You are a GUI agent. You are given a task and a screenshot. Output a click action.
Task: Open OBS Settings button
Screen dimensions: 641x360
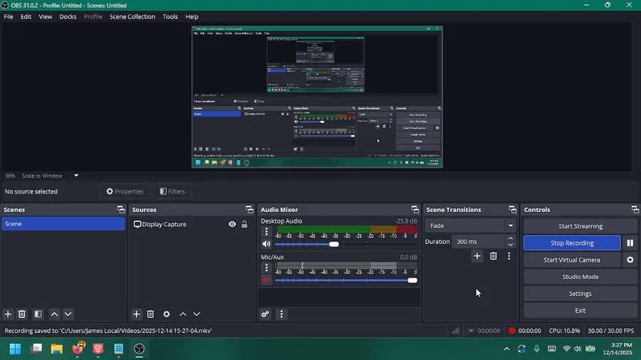coord(580,293)
